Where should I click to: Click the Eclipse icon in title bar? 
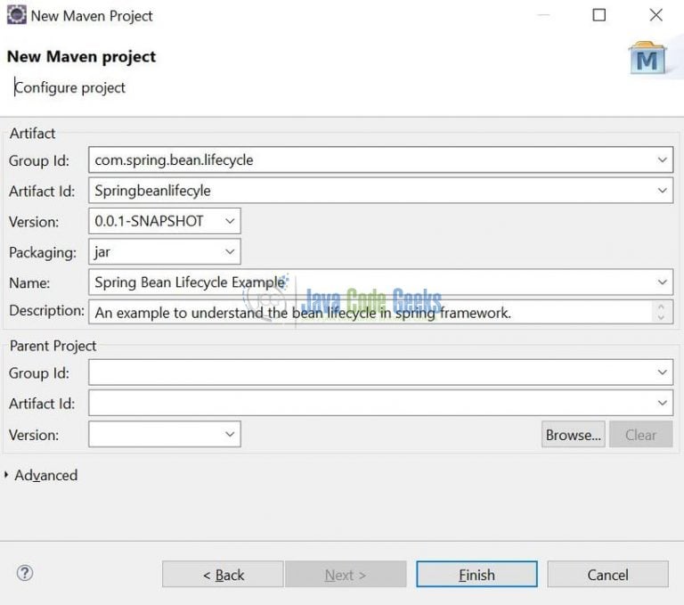pos(17,15)
